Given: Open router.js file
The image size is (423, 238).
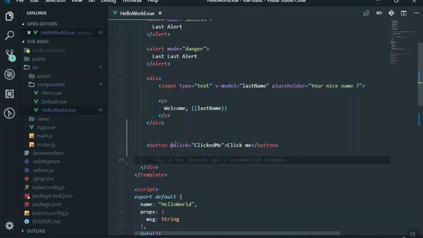Looking at the screenshot, I should pos(46,144).
